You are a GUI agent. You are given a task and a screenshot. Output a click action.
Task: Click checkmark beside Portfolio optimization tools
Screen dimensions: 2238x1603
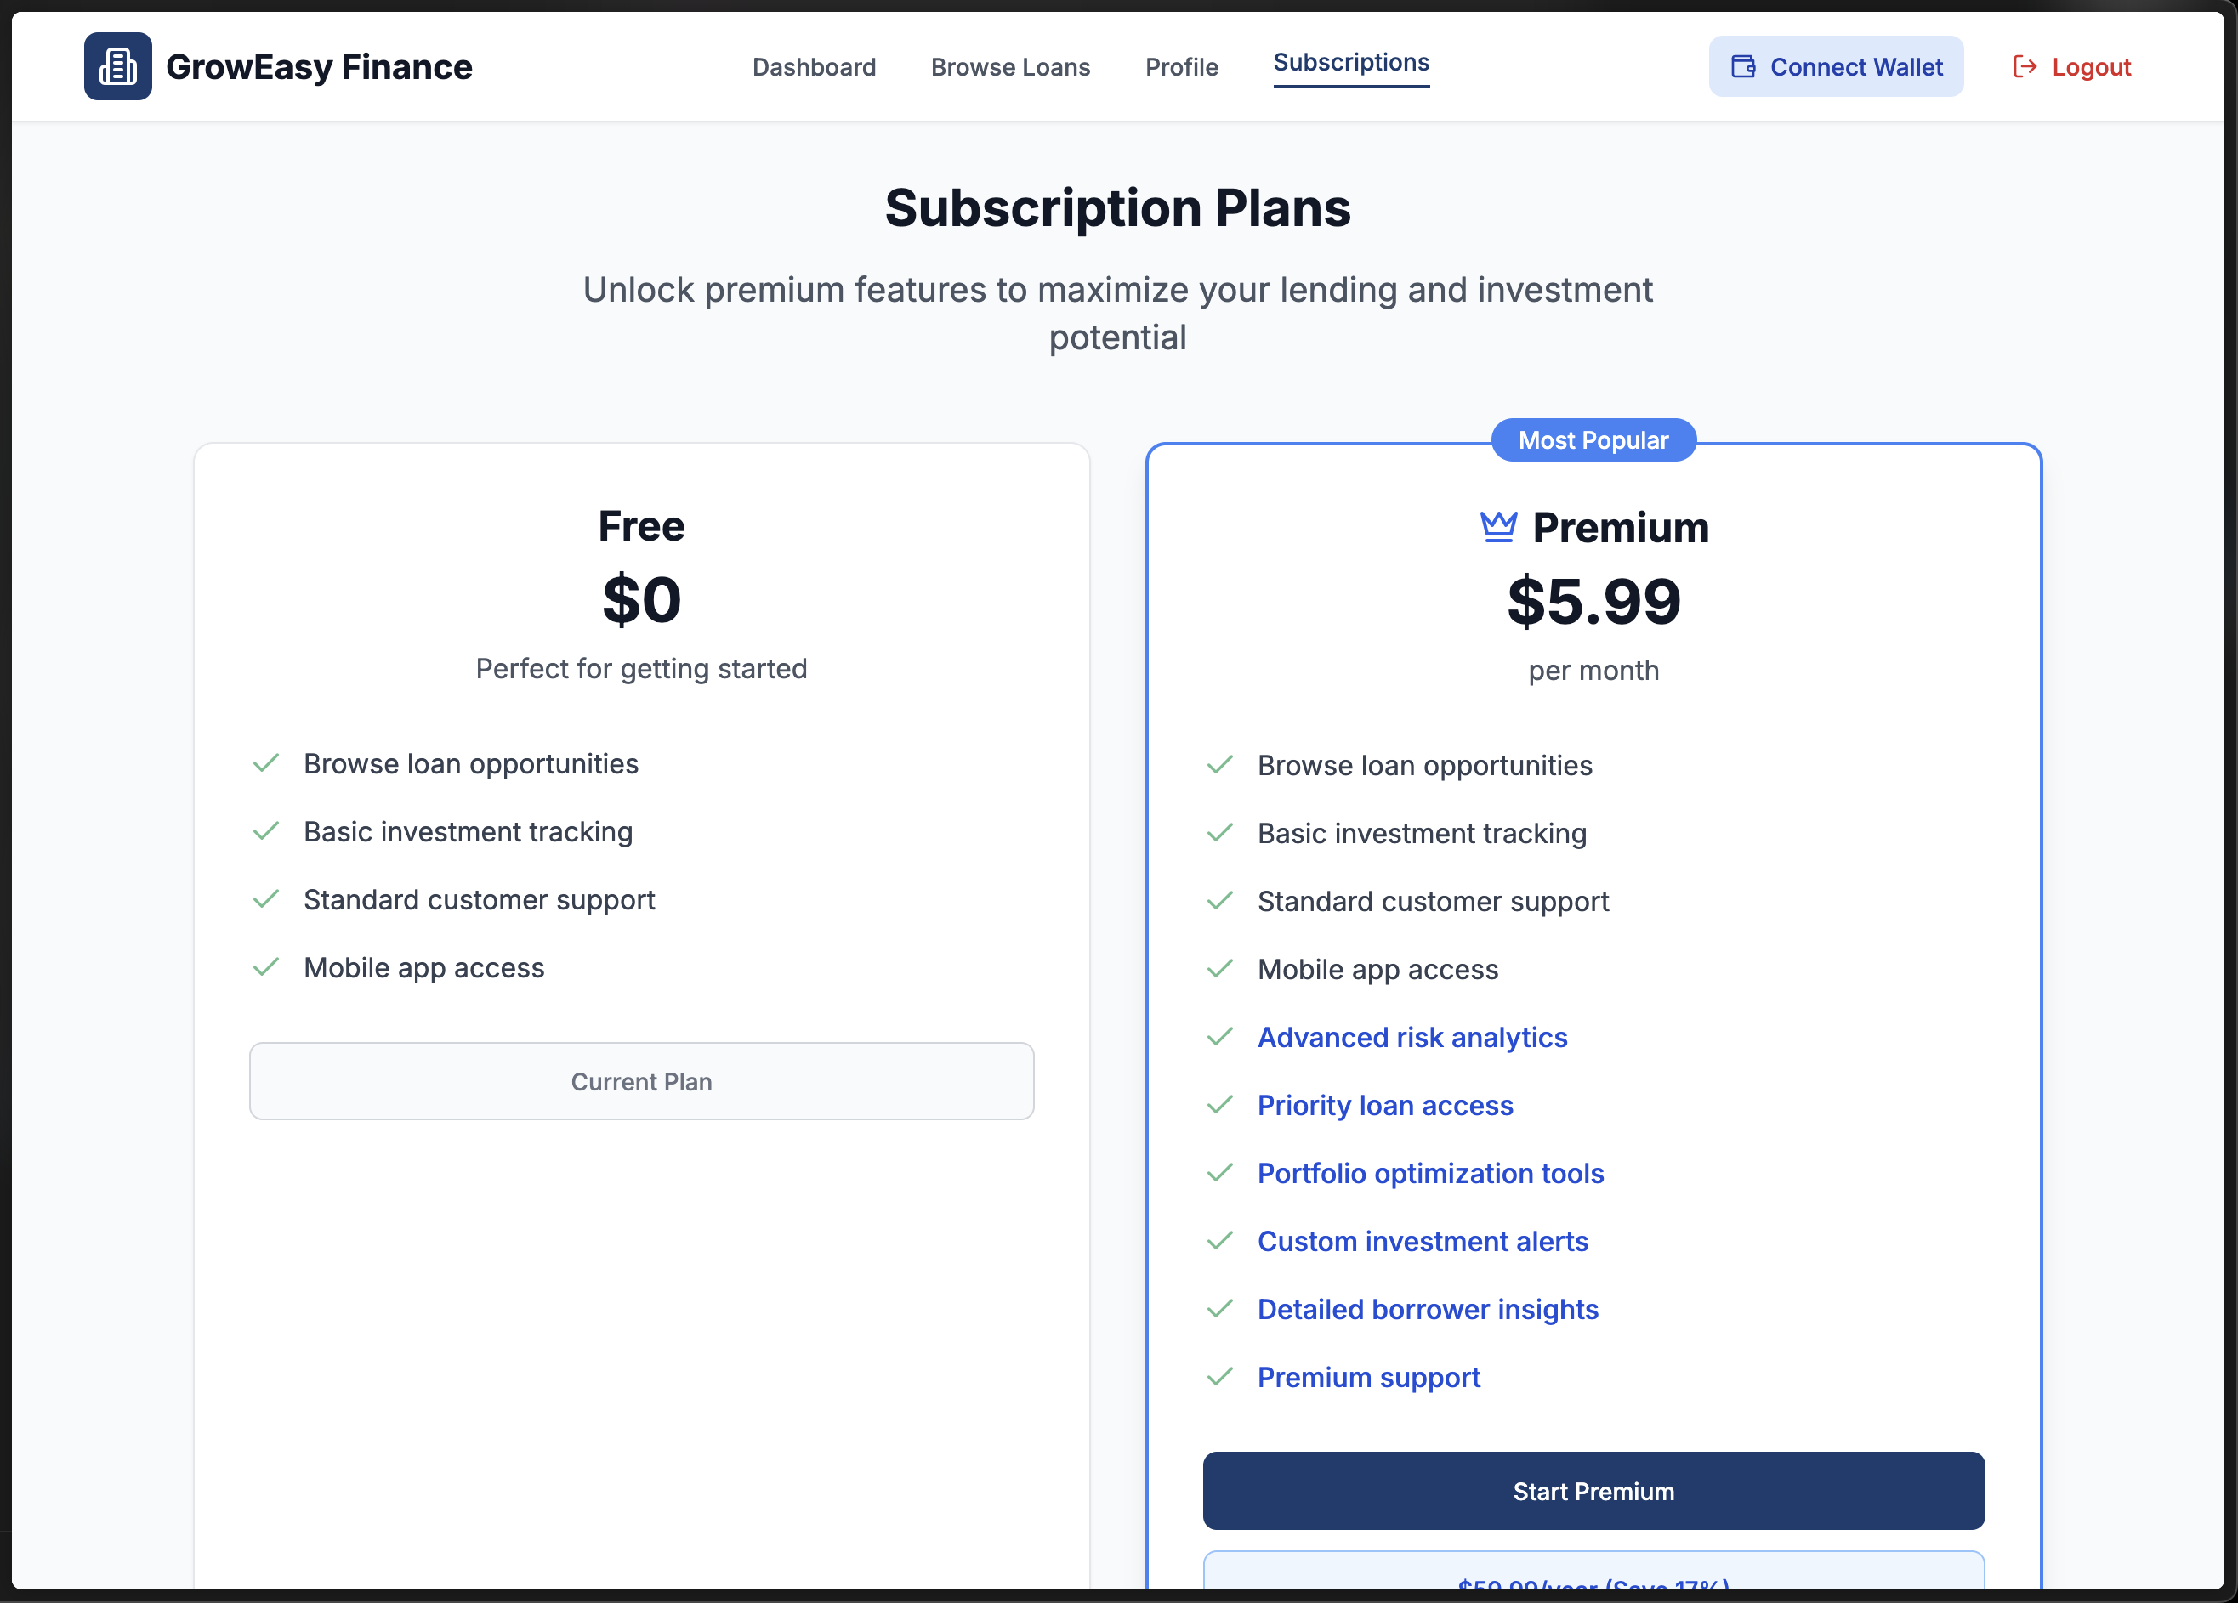pos(1219,1173)
